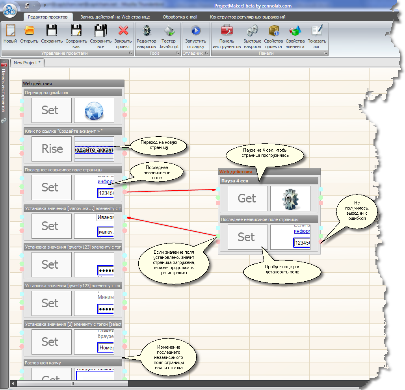405x390 pixels.
Task: Open the quick access toolbar dropdown arrow
Action: click(45, 6)
